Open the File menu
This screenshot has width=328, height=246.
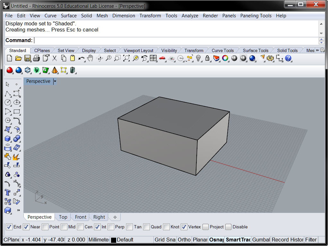pyautogui.click(x=9, y=16)
